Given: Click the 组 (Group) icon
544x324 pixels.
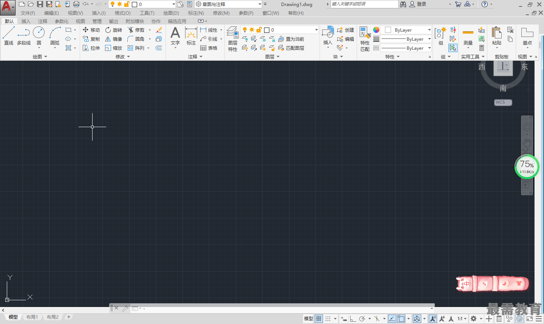Looking at the screenshot, I should point(440,36).
